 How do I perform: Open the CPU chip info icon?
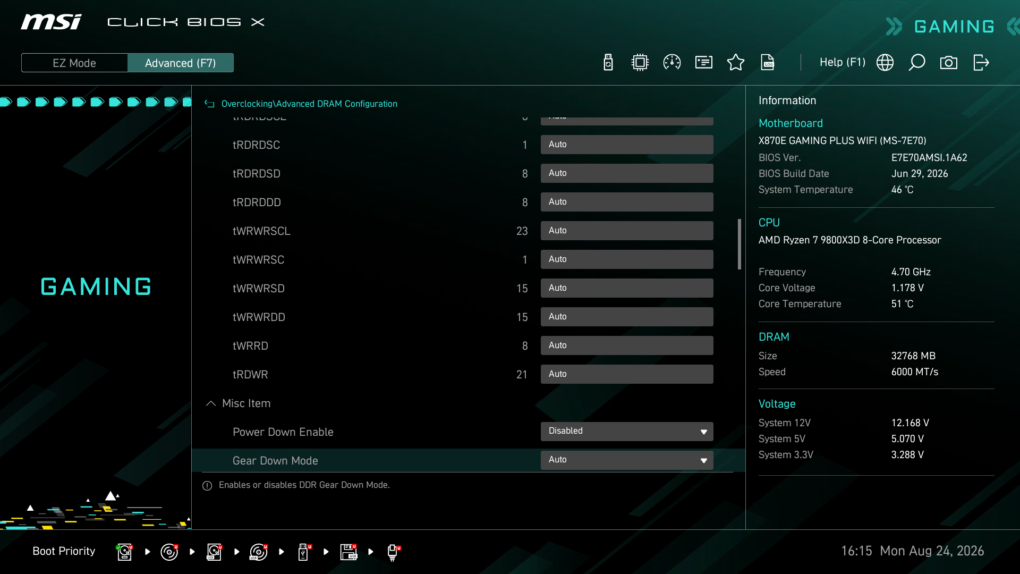click(x=640, y=63)
